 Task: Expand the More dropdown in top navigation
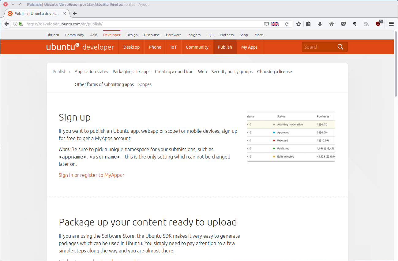(260, 35)
